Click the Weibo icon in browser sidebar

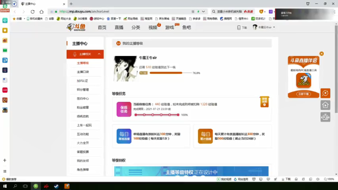[x=5, y=40]
